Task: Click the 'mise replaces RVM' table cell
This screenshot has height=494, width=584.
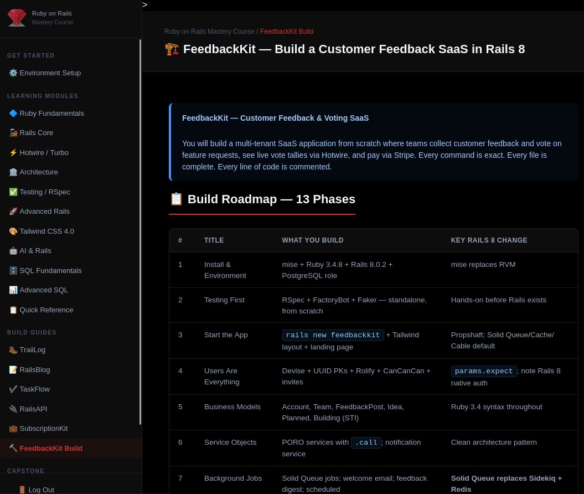Action: coord(510,270)
